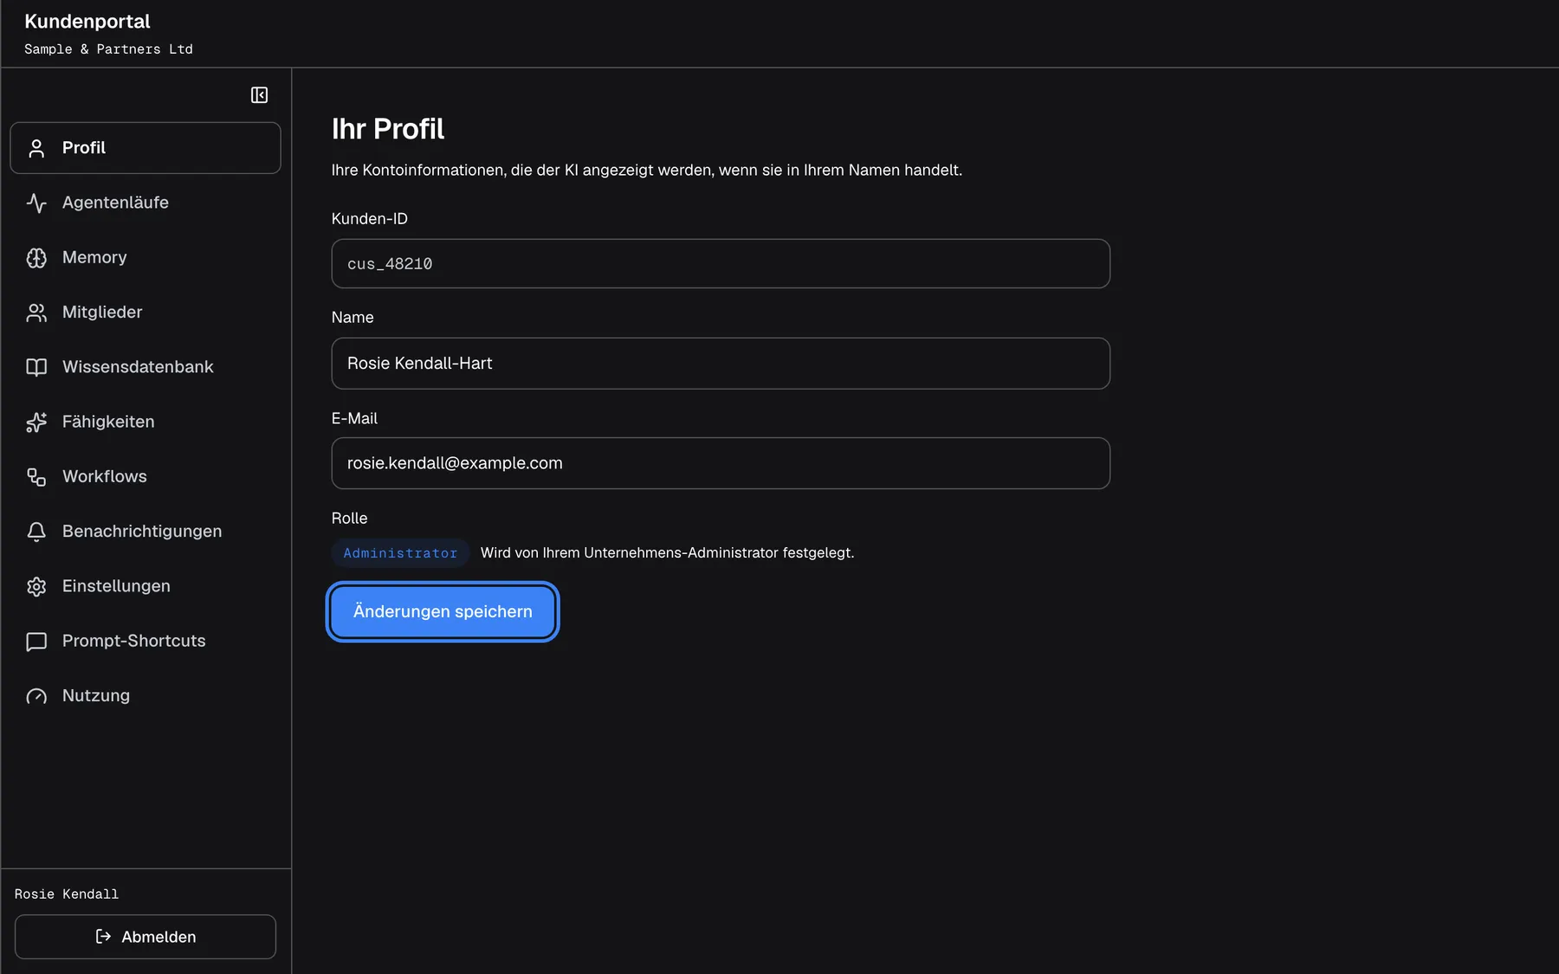Click the Memory brain icon

click(x=36, y=258)
